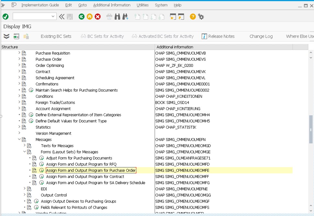Select Confirmations tree item
Viewport: 314px width, 216px height.
47,84
